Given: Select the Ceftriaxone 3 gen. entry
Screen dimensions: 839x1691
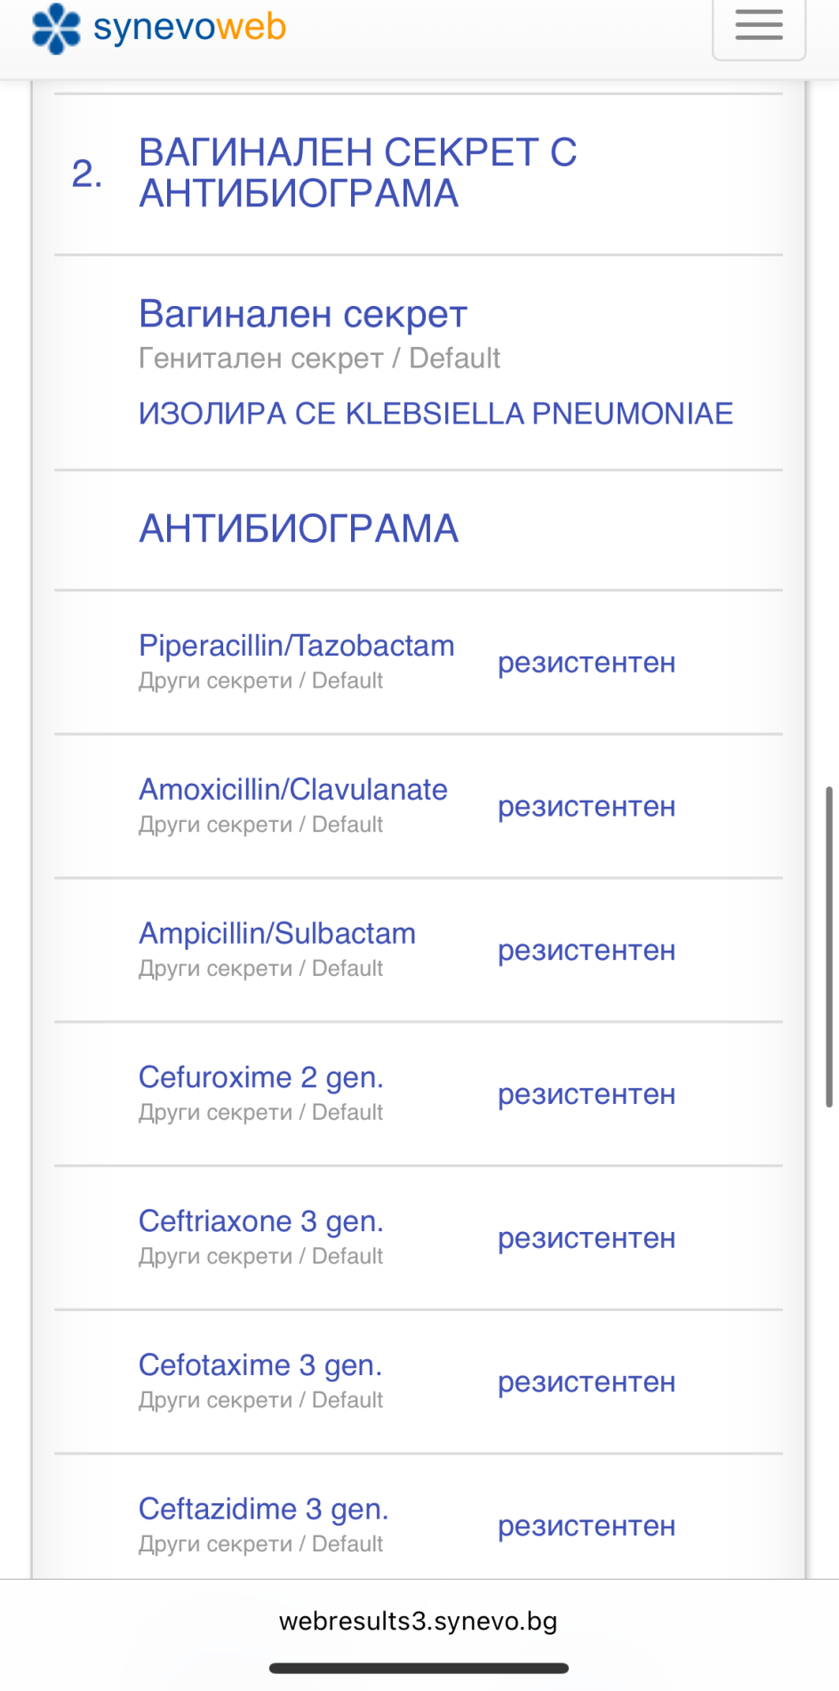Looking at the screenshot, I should 260,1221.
